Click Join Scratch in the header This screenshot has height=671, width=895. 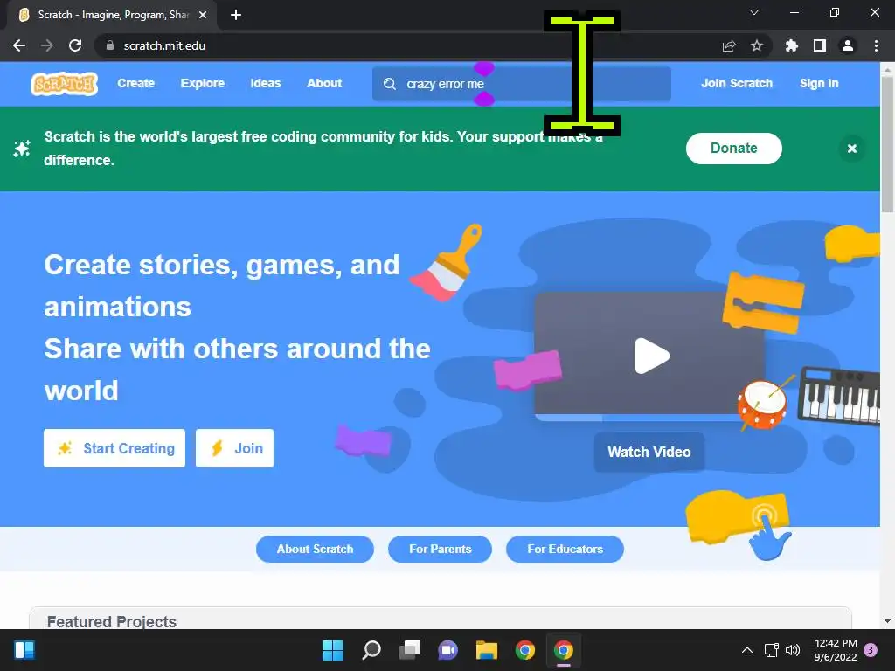coord(737,83)
